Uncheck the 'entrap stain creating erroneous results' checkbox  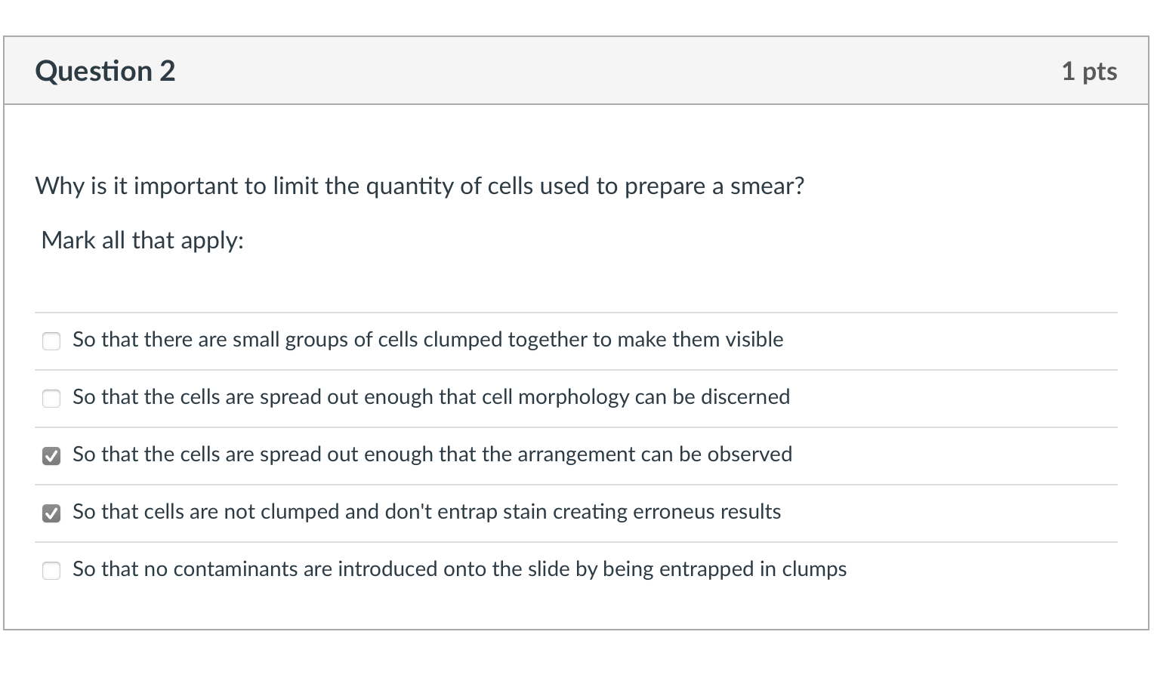[x=51, y=513]
